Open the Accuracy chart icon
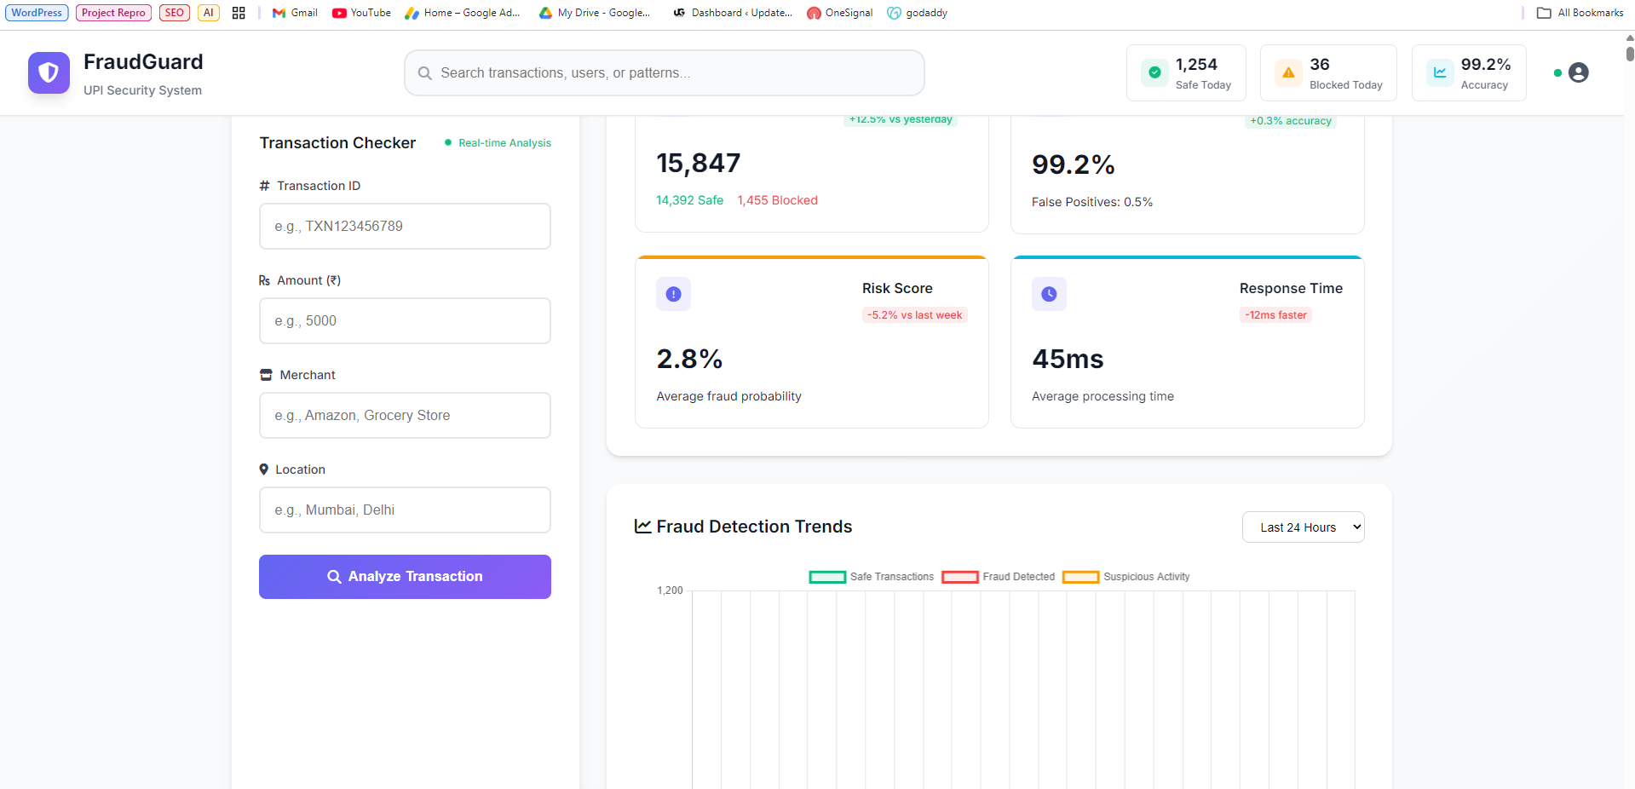Viewport: 1635px width, 789px height. [x=1438, y=72]
